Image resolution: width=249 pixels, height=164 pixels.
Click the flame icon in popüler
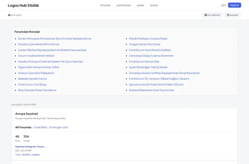click(x=228, y=15)
